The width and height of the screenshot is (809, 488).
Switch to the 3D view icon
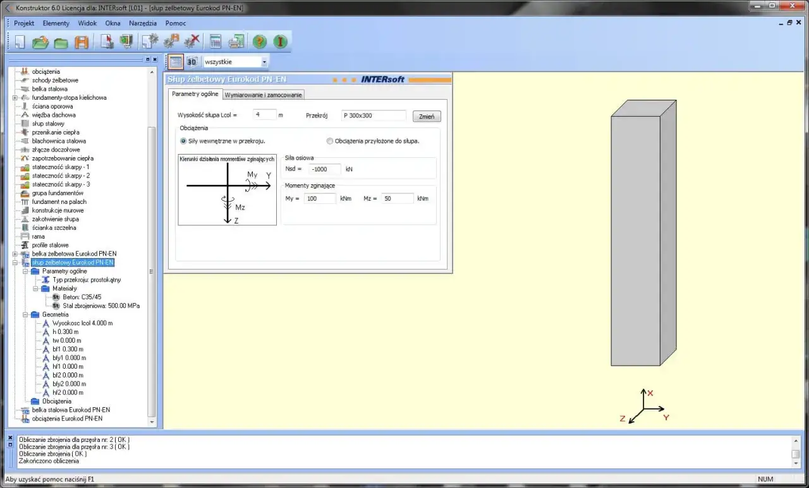tap(192, 62)
